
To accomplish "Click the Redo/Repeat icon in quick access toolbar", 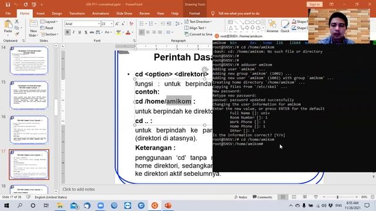I will coord(26,4).
